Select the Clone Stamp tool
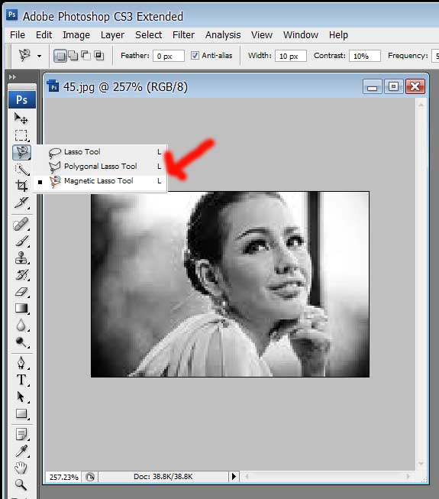The image size is (439, 499). point(21,258)
